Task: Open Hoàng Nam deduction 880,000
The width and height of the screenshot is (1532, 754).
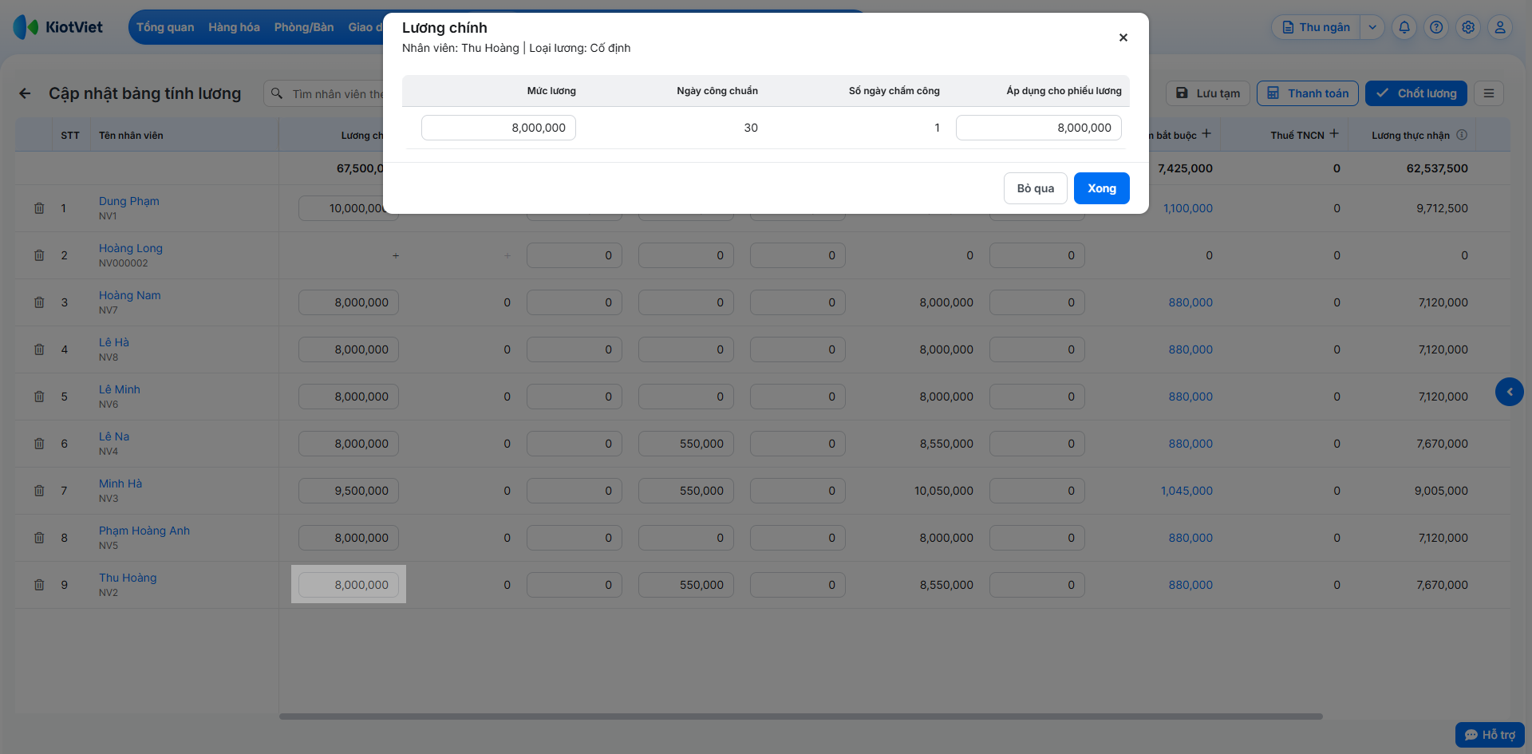Action: (1190, 302)
